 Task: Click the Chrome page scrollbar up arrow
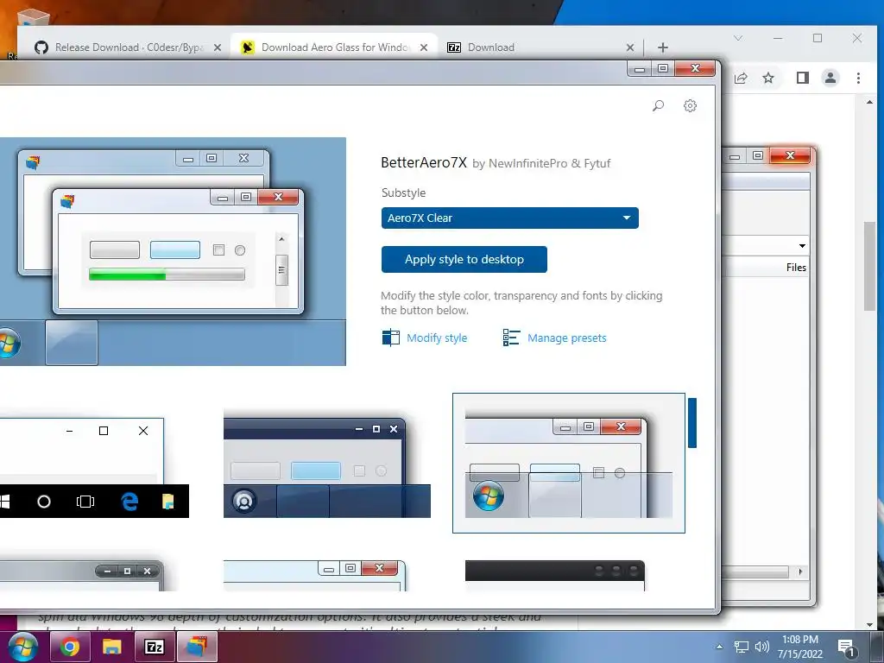pos(869,102)
